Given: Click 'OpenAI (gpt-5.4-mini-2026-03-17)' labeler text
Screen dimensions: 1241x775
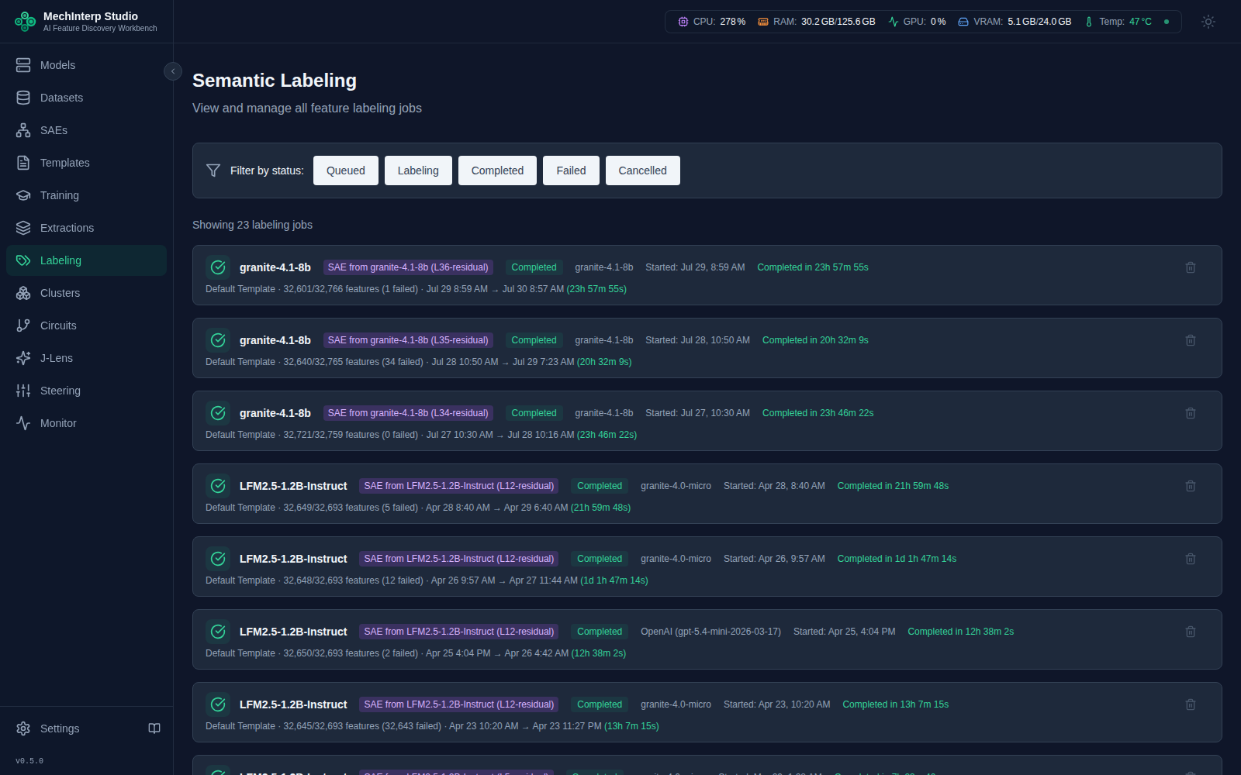Looking at the screenshot, I should (x=710, y=632).
